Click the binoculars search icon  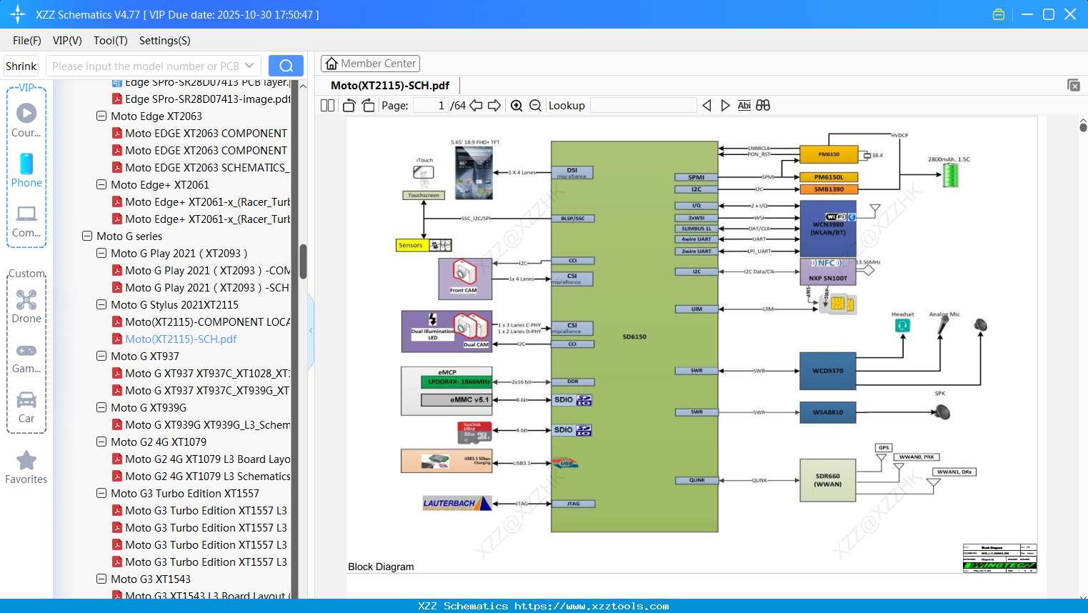point(763,106)
